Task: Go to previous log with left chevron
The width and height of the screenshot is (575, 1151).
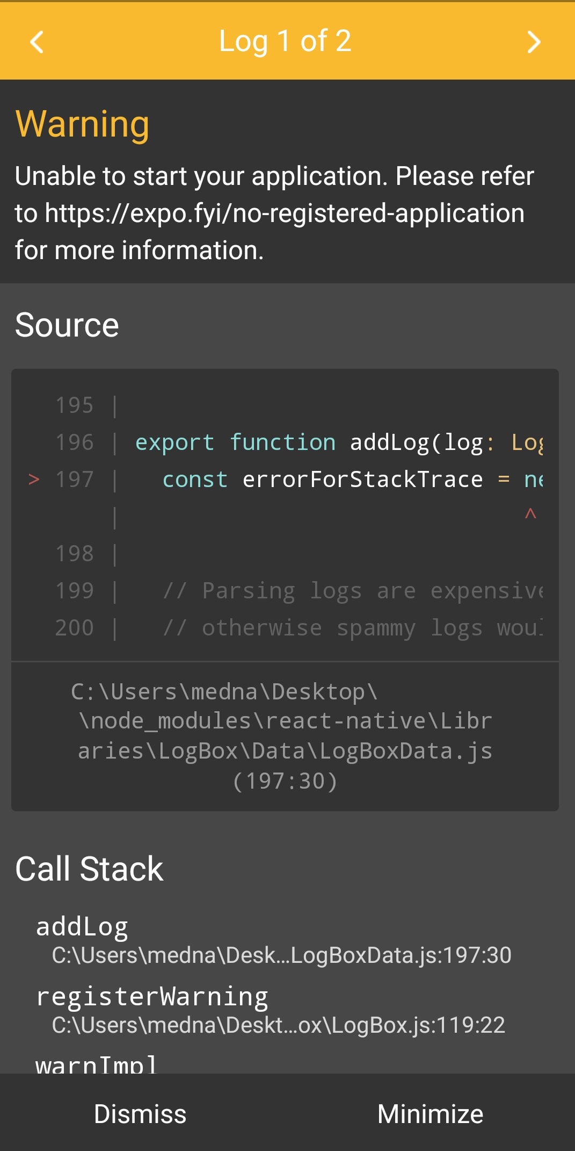Action: [37, 41]
